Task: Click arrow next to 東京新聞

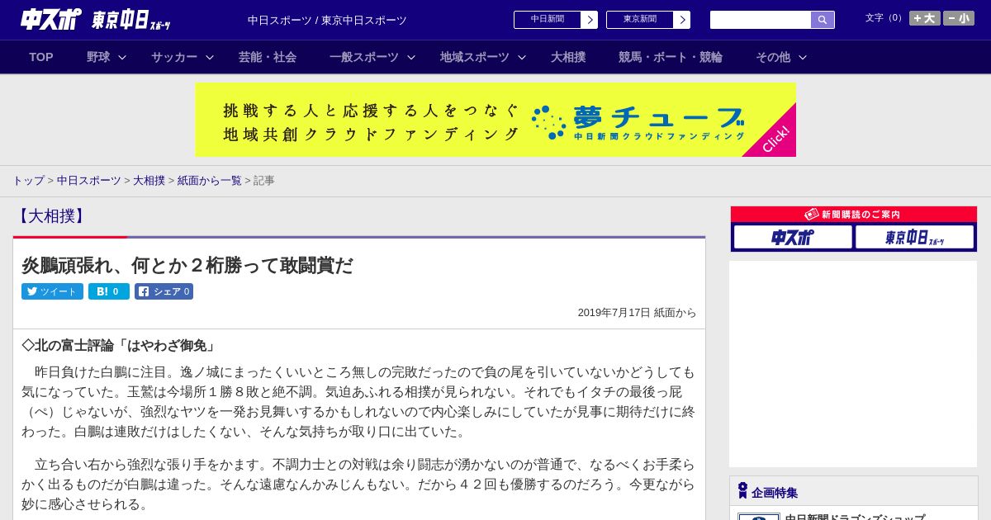Action: click(682, 20)
